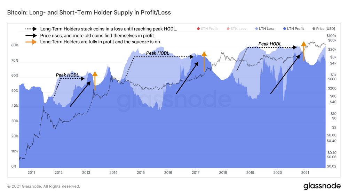
Task: Click the 2021 Glassnode copyright text
Action: [x=43, y=186]
